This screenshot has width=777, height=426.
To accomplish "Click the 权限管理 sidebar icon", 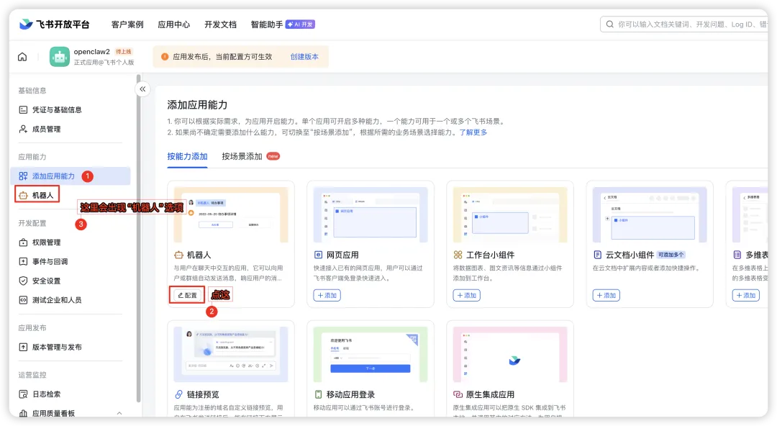I will click(23, 243).
